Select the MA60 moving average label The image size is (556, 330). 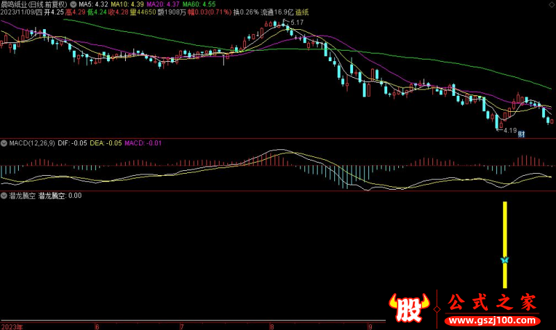(x=195, y=3)
